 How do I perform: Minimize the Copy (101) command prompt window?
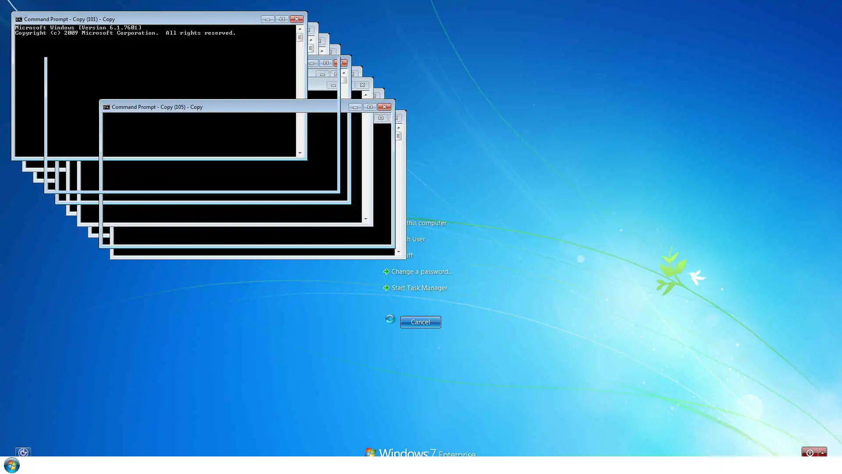pyautogui.click(x=268, y=19)
